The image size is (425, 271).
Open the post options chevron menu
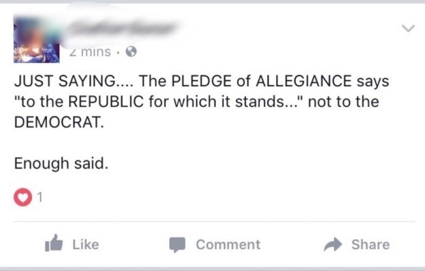pos(408,28)
